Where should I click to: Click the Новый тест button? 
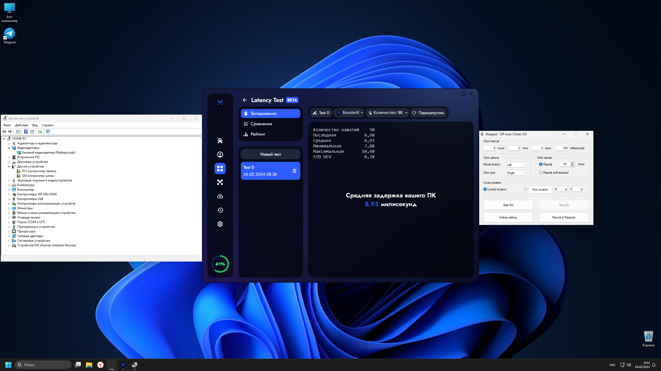click(x=270, y=154)
